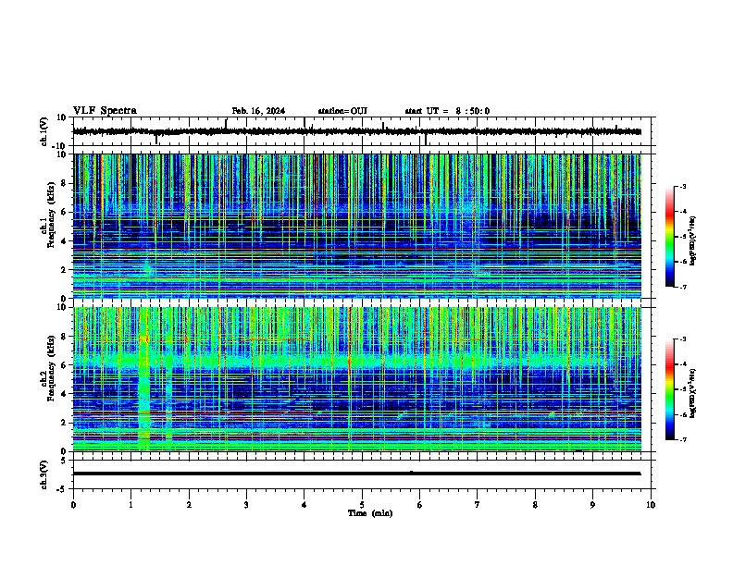Click time axis tick label "1"
Screen dimensions: 733x566
click(130, 505)
